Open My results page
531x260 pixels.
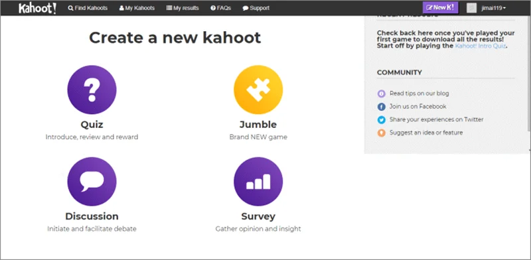click(183, 8)
